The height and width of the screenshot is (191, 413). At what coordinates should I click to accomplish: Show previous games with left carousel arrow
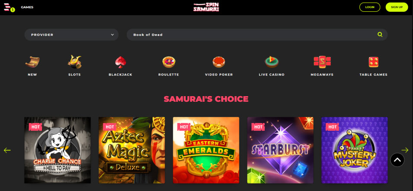tap(7, 150)
